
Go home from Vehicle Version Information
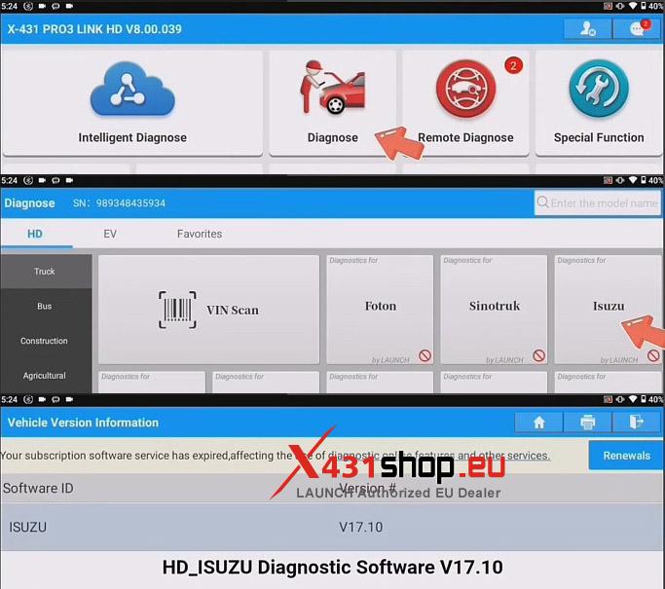coord(539,423)
